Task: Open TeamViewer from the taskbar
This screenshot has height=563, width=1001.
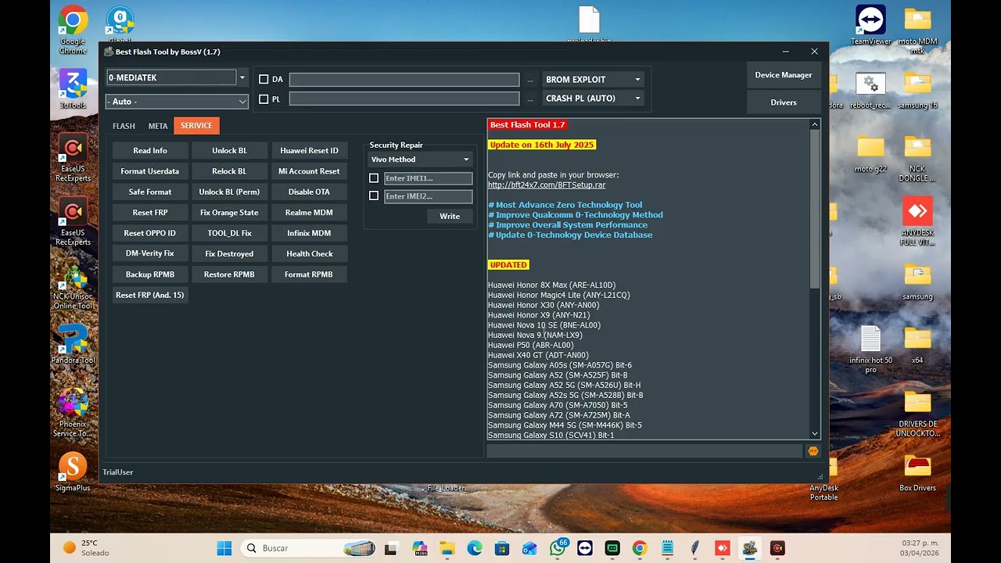Action: coord(585,548)
